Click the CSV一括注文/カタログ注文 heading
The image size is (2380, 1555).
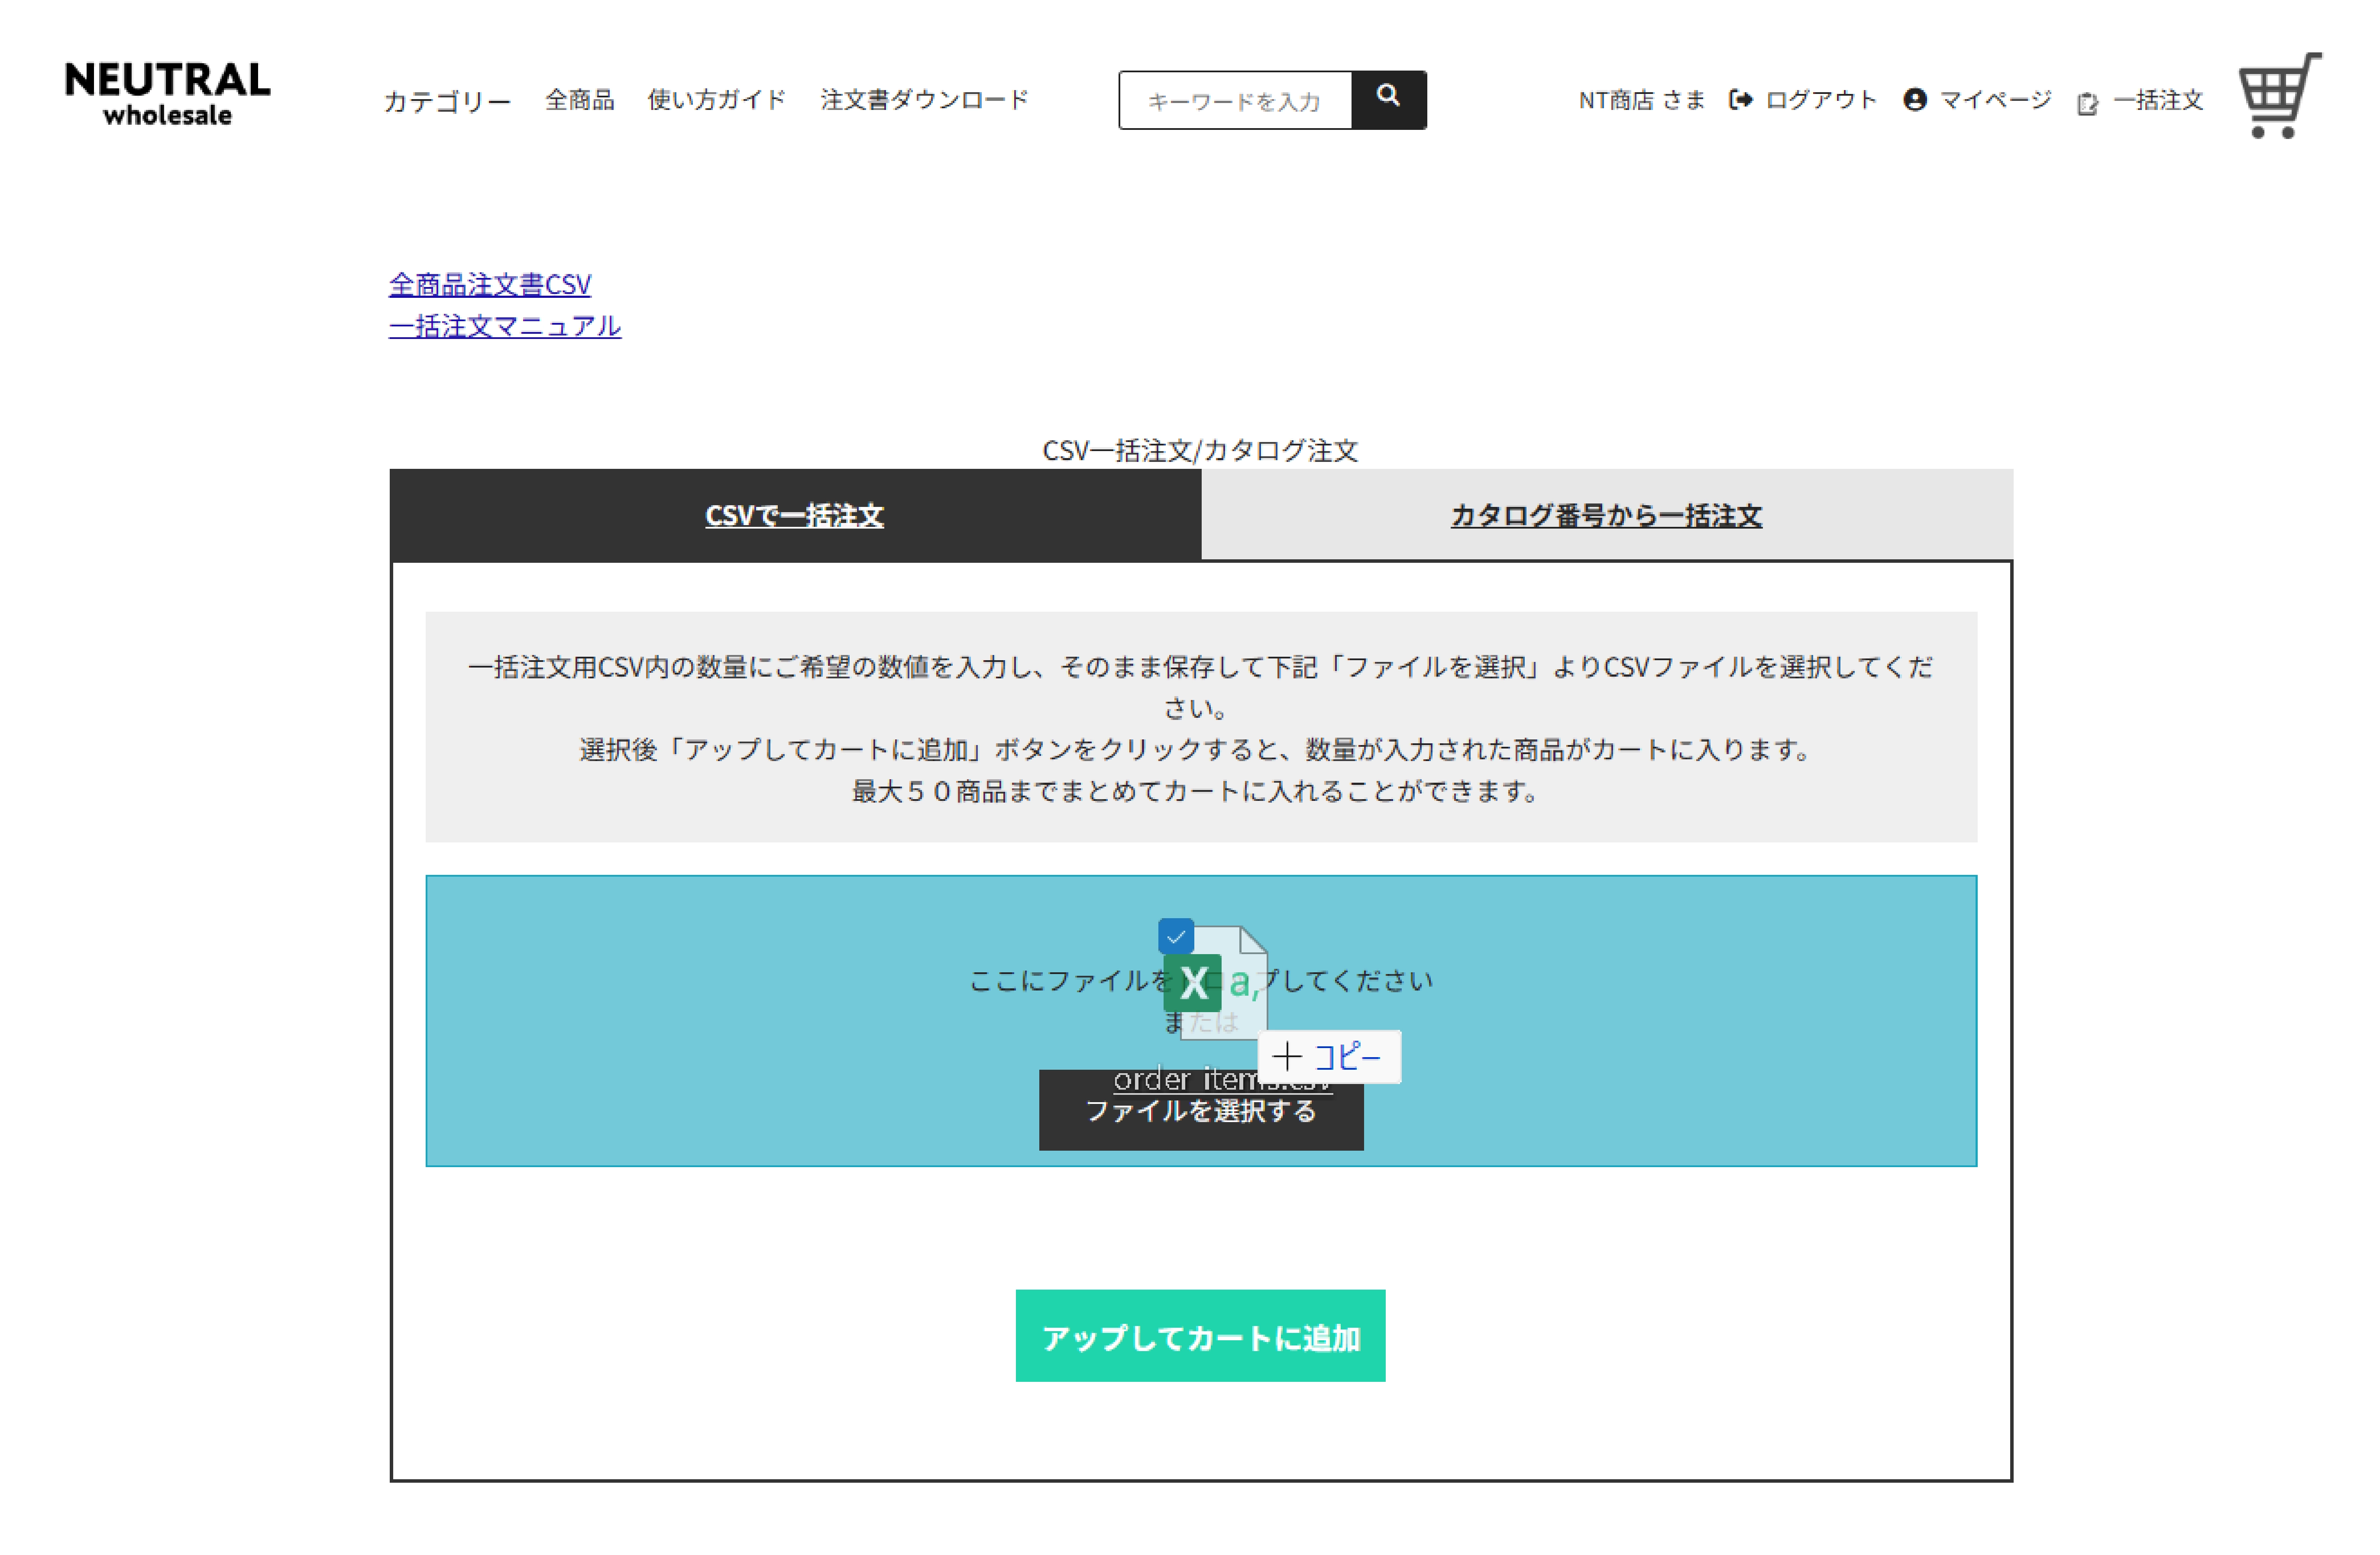coord(1200,451)
